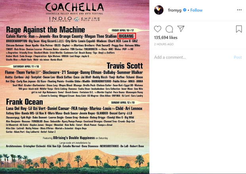
Task: Open the three-dot more options menu
Action: [x=239, y=10]
